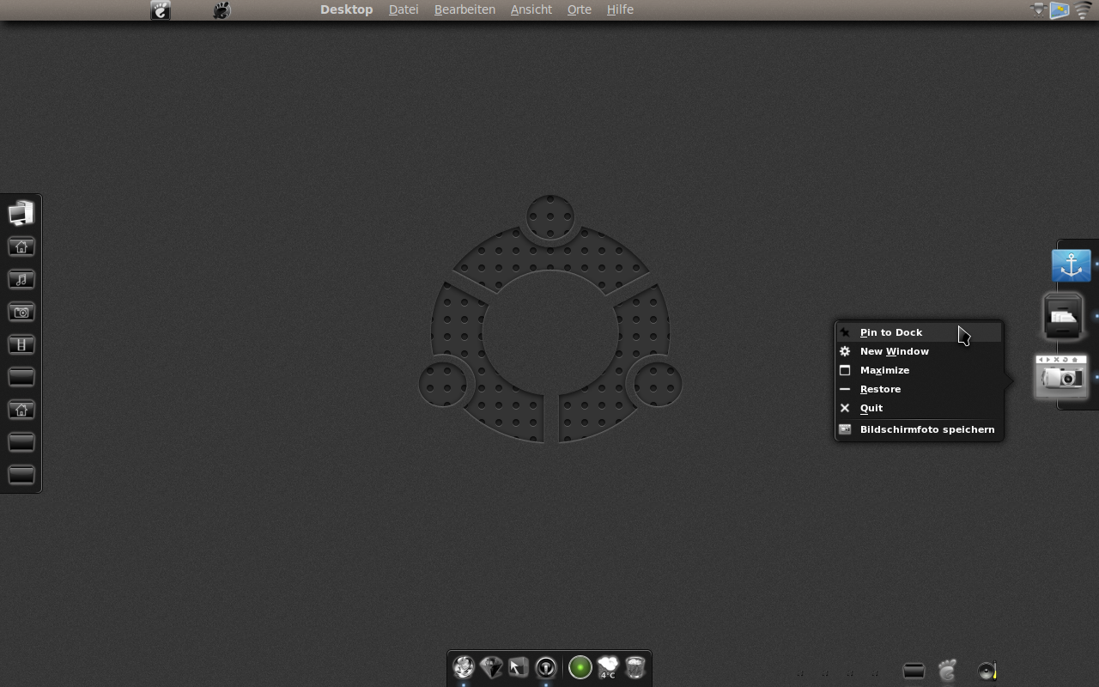Open the Hilfe menu
The width and height of the screenshot is (1099, 687).
[620, 9]
